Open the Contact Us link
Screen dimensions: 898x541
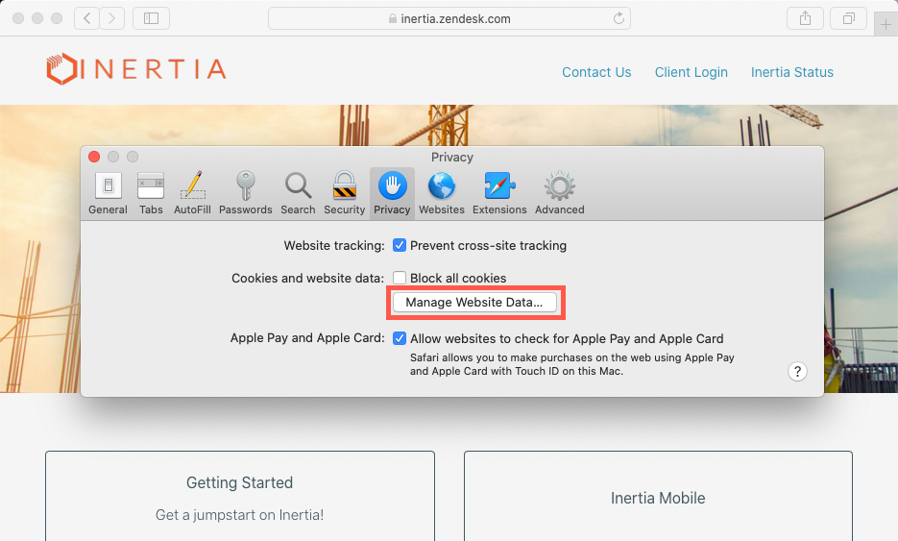click(596, 72)
